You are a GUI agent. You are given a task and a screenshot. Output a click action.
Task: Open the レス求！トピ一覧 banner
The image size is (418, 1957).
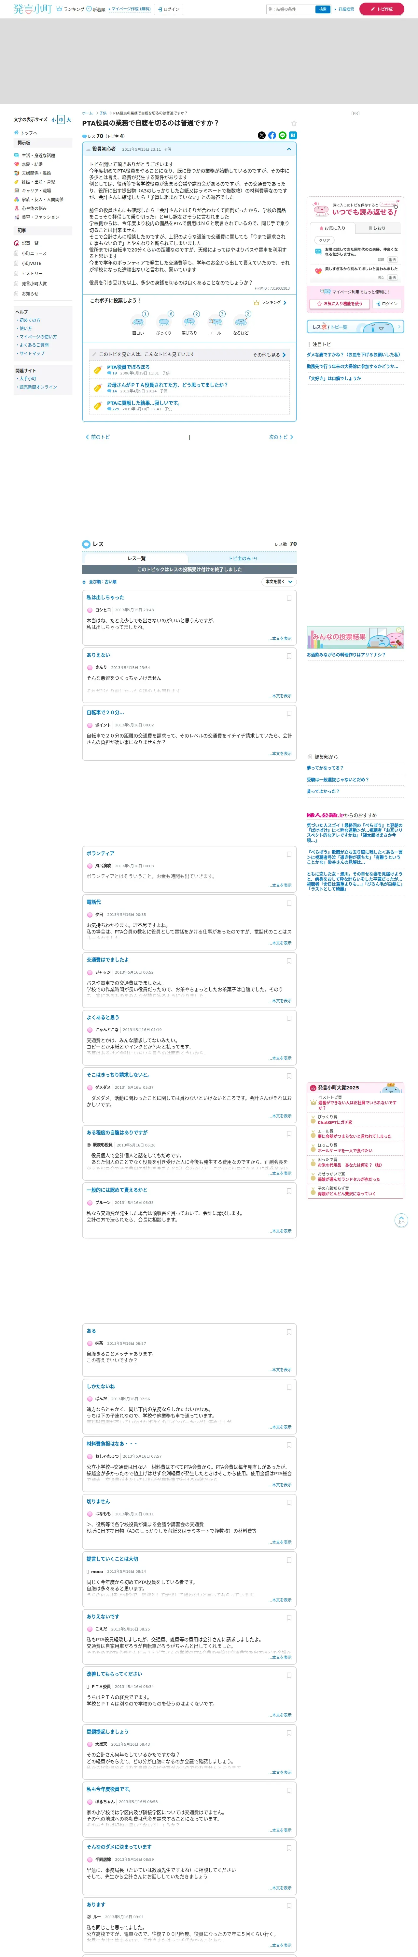(x=355, y=327)
